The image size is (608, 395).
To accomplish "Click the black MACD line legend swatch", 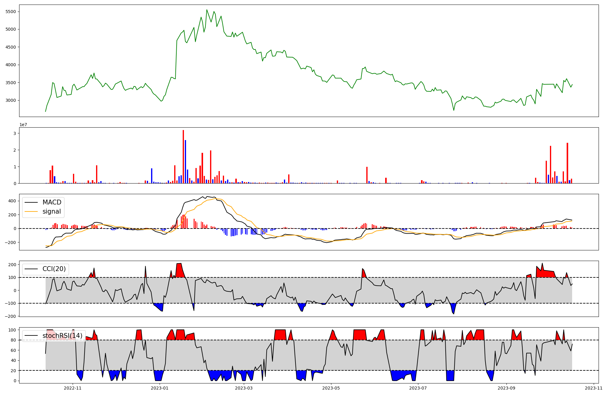I will (31, 202).
